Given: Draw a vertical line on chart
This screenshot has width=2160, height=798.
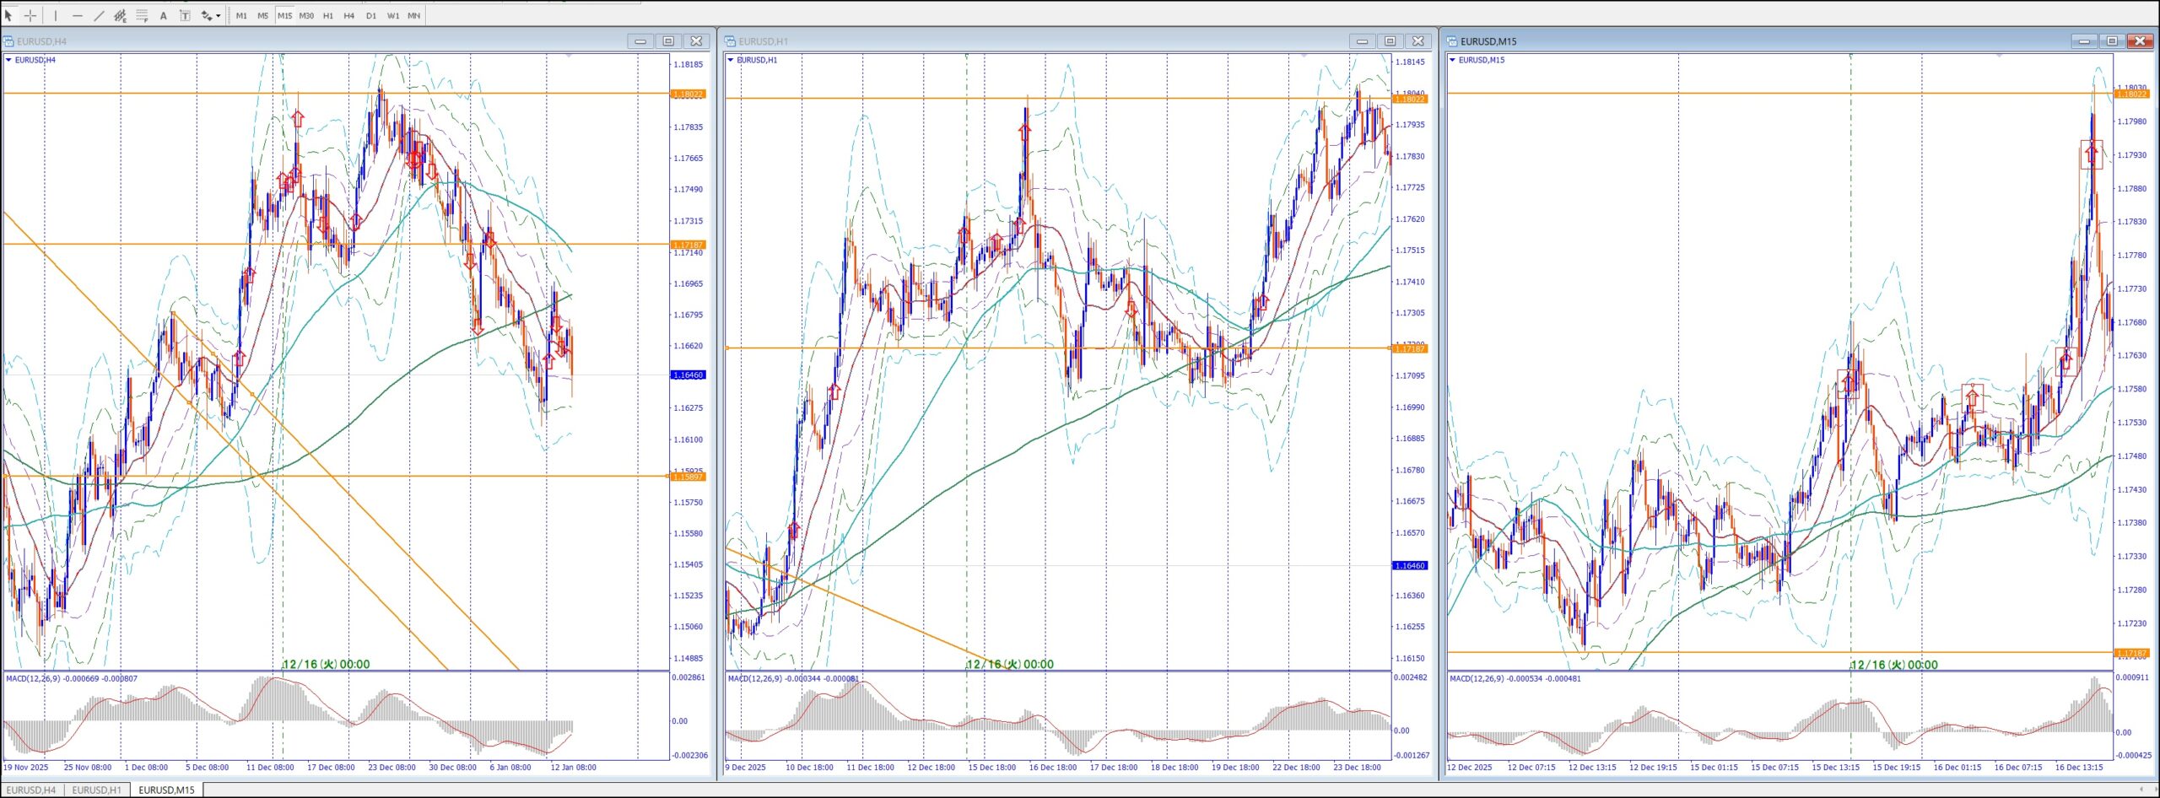Looking at the screenshot, I should tap(56, 15).
